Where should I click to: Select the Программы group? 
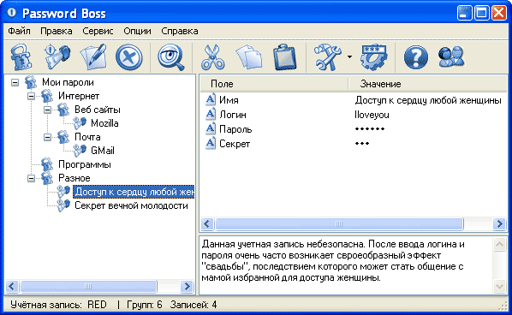point(85,164)
